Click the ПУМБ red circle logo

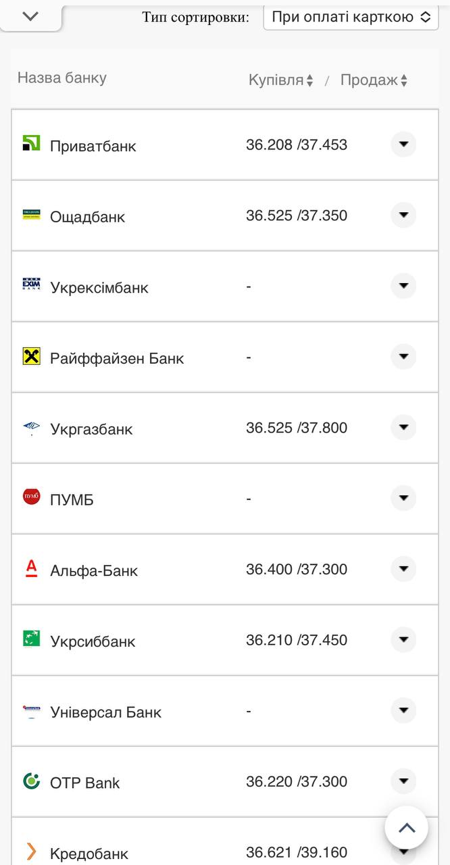[x=32, y=497]
